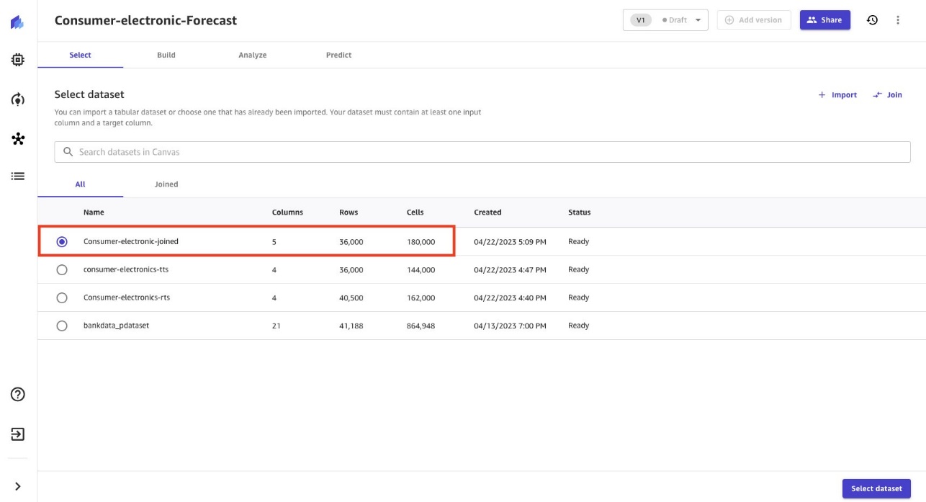Click the Rows column header
This screenshot has height=502, width=926.
click(x=349, y=212)
